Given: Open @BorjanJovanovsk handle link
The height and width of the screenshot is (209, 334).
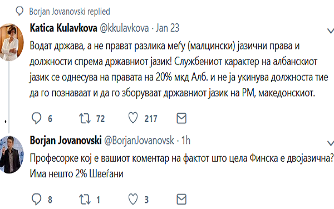Looking at the screenshot, I should (139, 140).
